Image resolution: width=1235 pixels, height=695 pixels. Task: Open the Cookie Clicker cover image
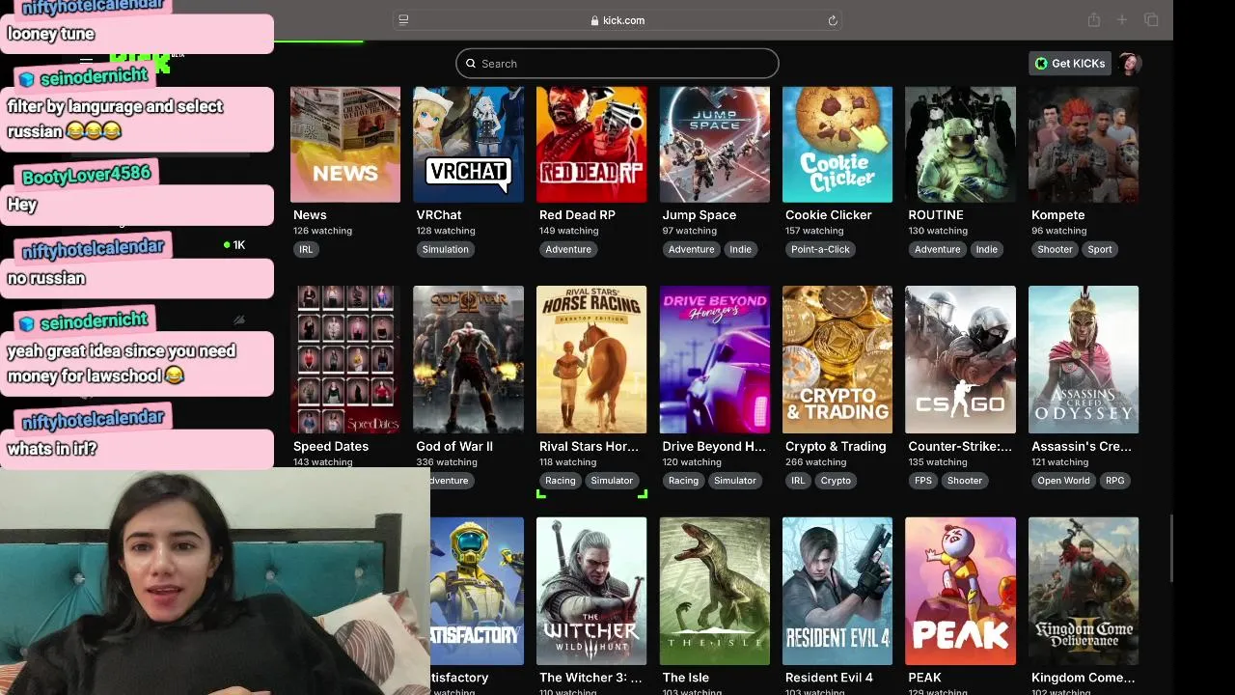click(x=837, y=145)
